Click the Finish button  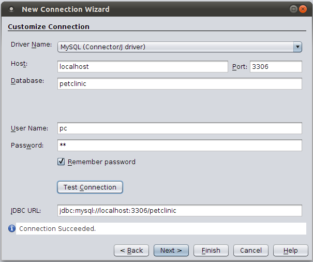point(211,251)
